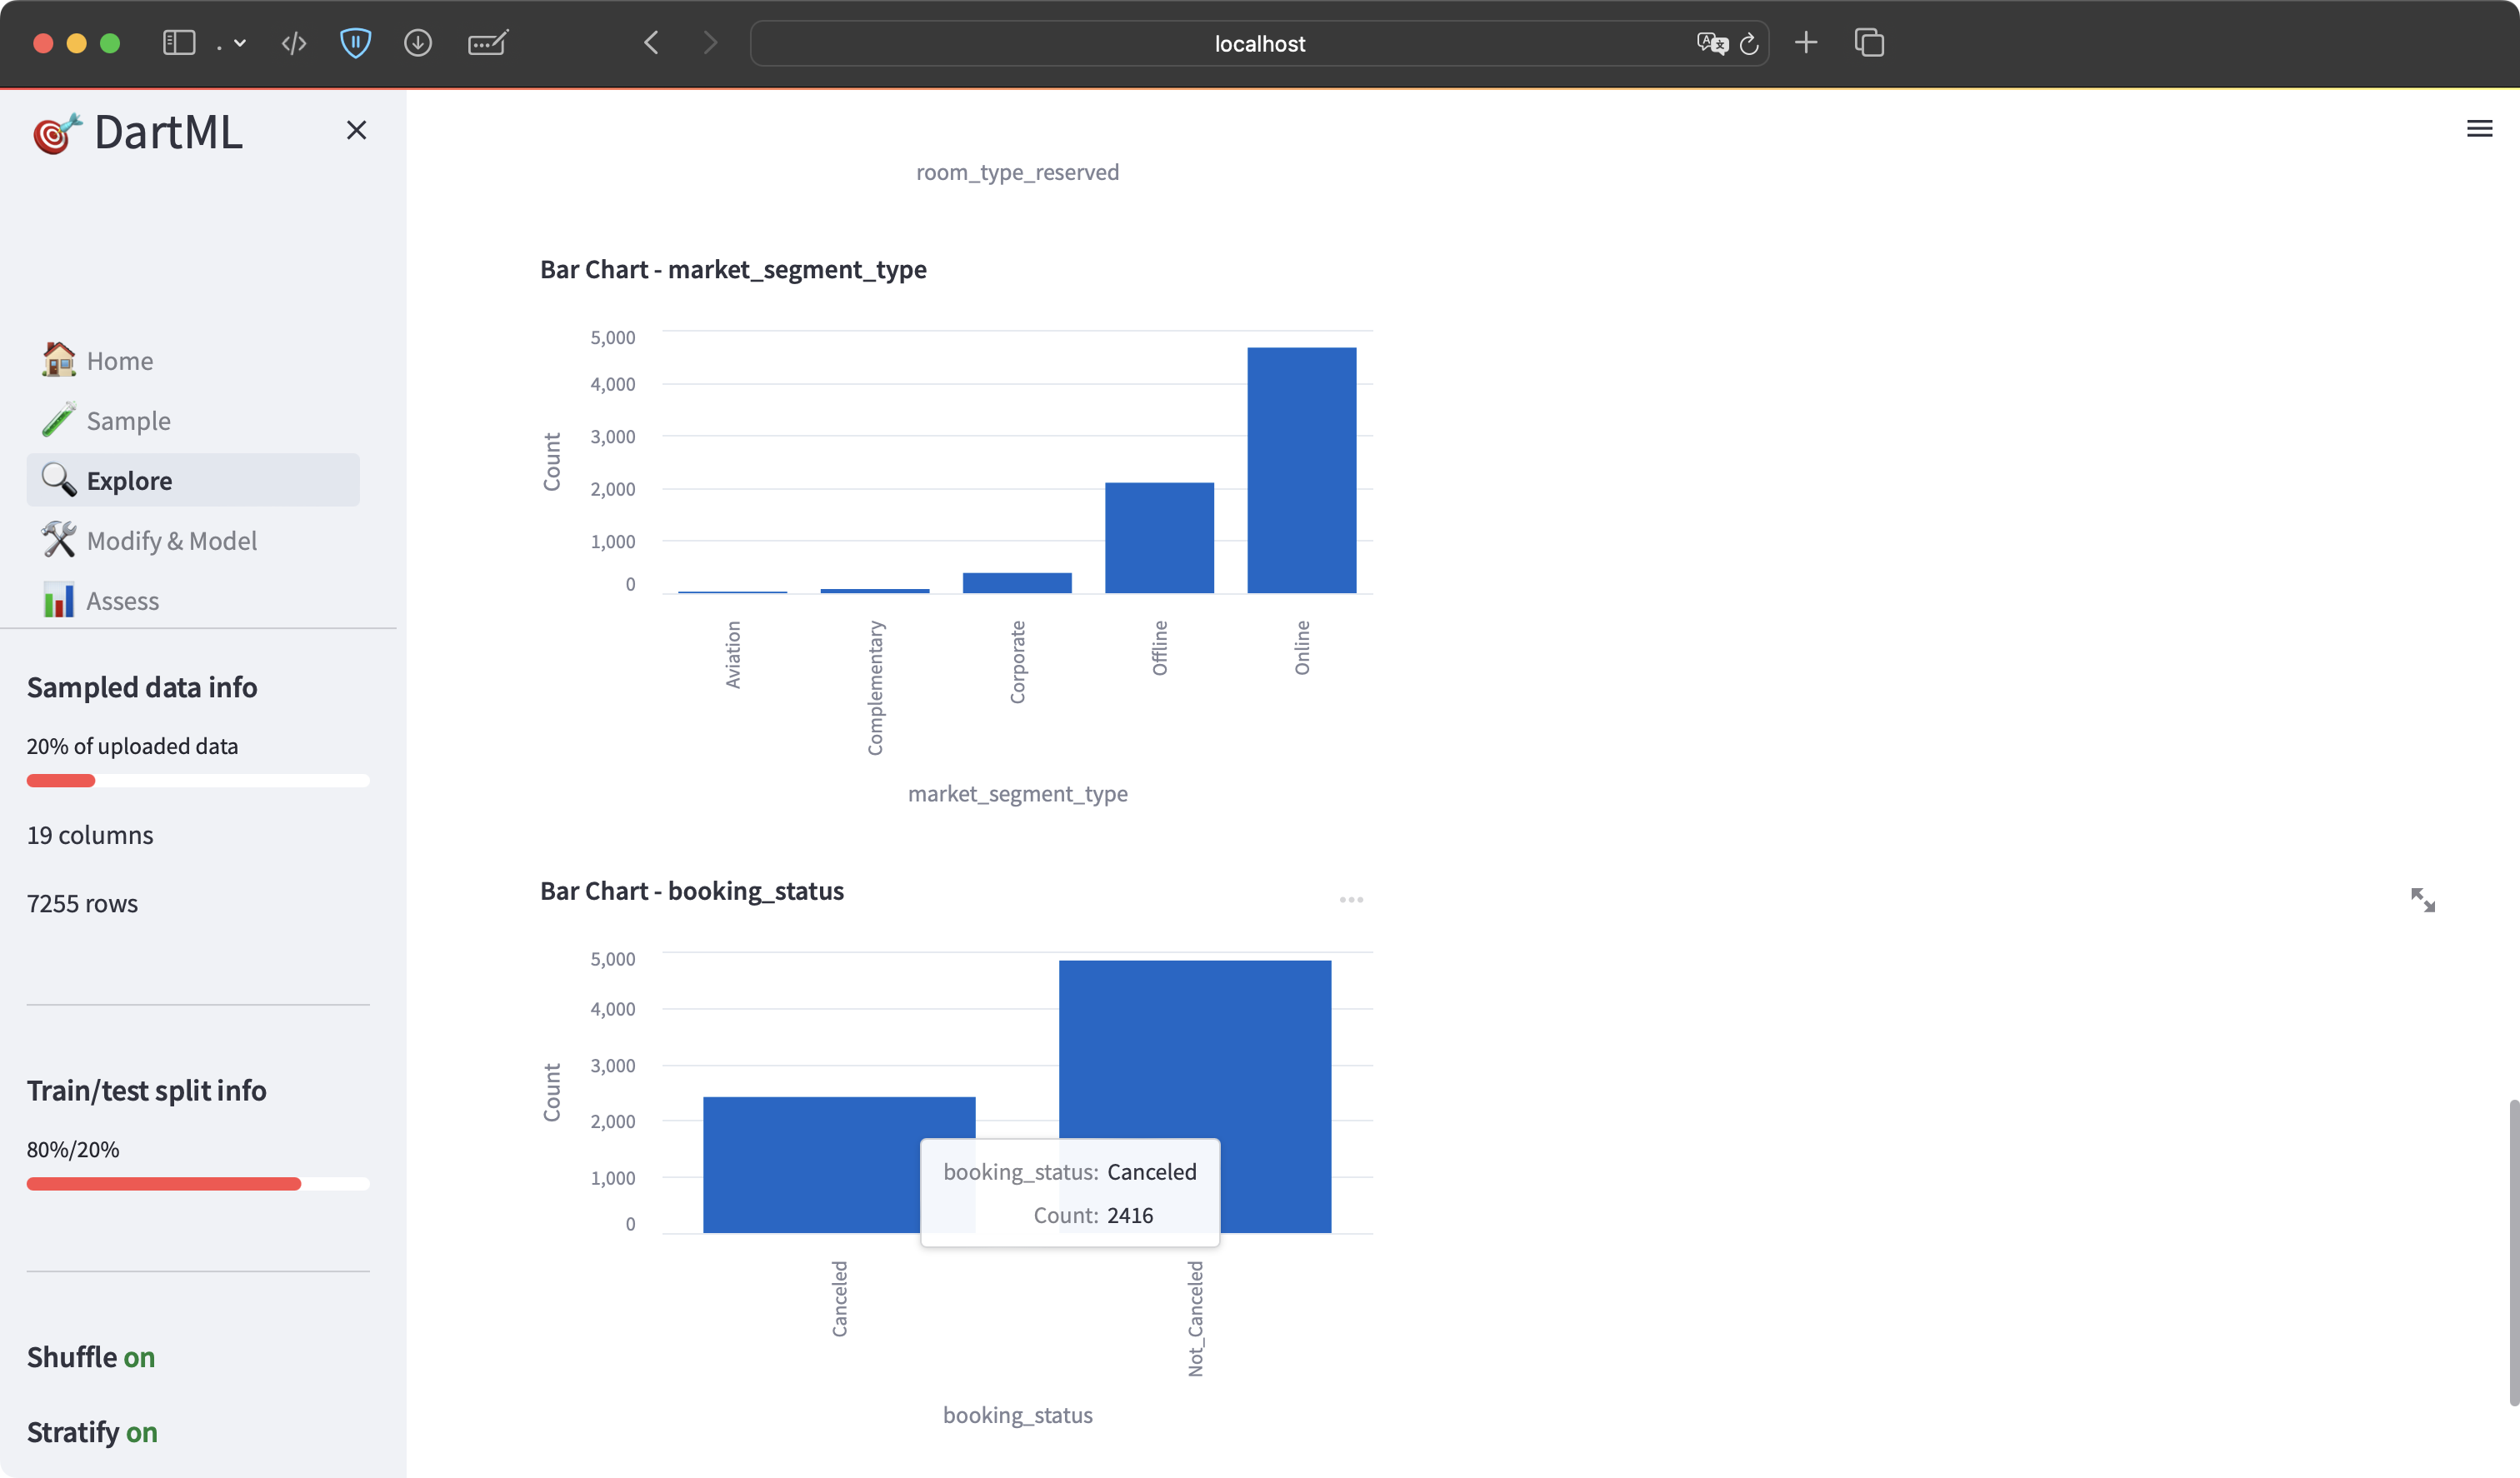The image size is (2520, 1478).
Task: Go forward in browser history
Action: coord(710,43)
